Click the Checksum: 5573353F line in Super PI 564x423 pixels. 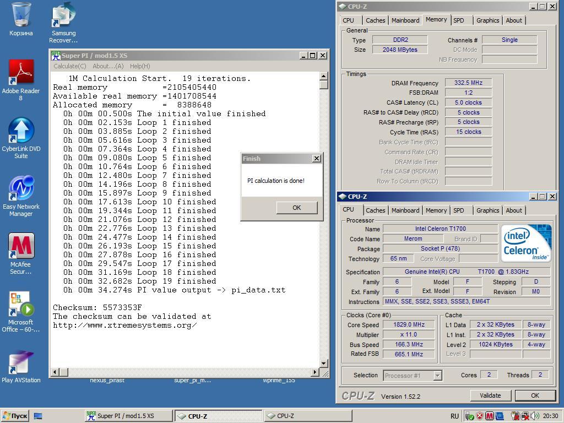click(97, 307)
